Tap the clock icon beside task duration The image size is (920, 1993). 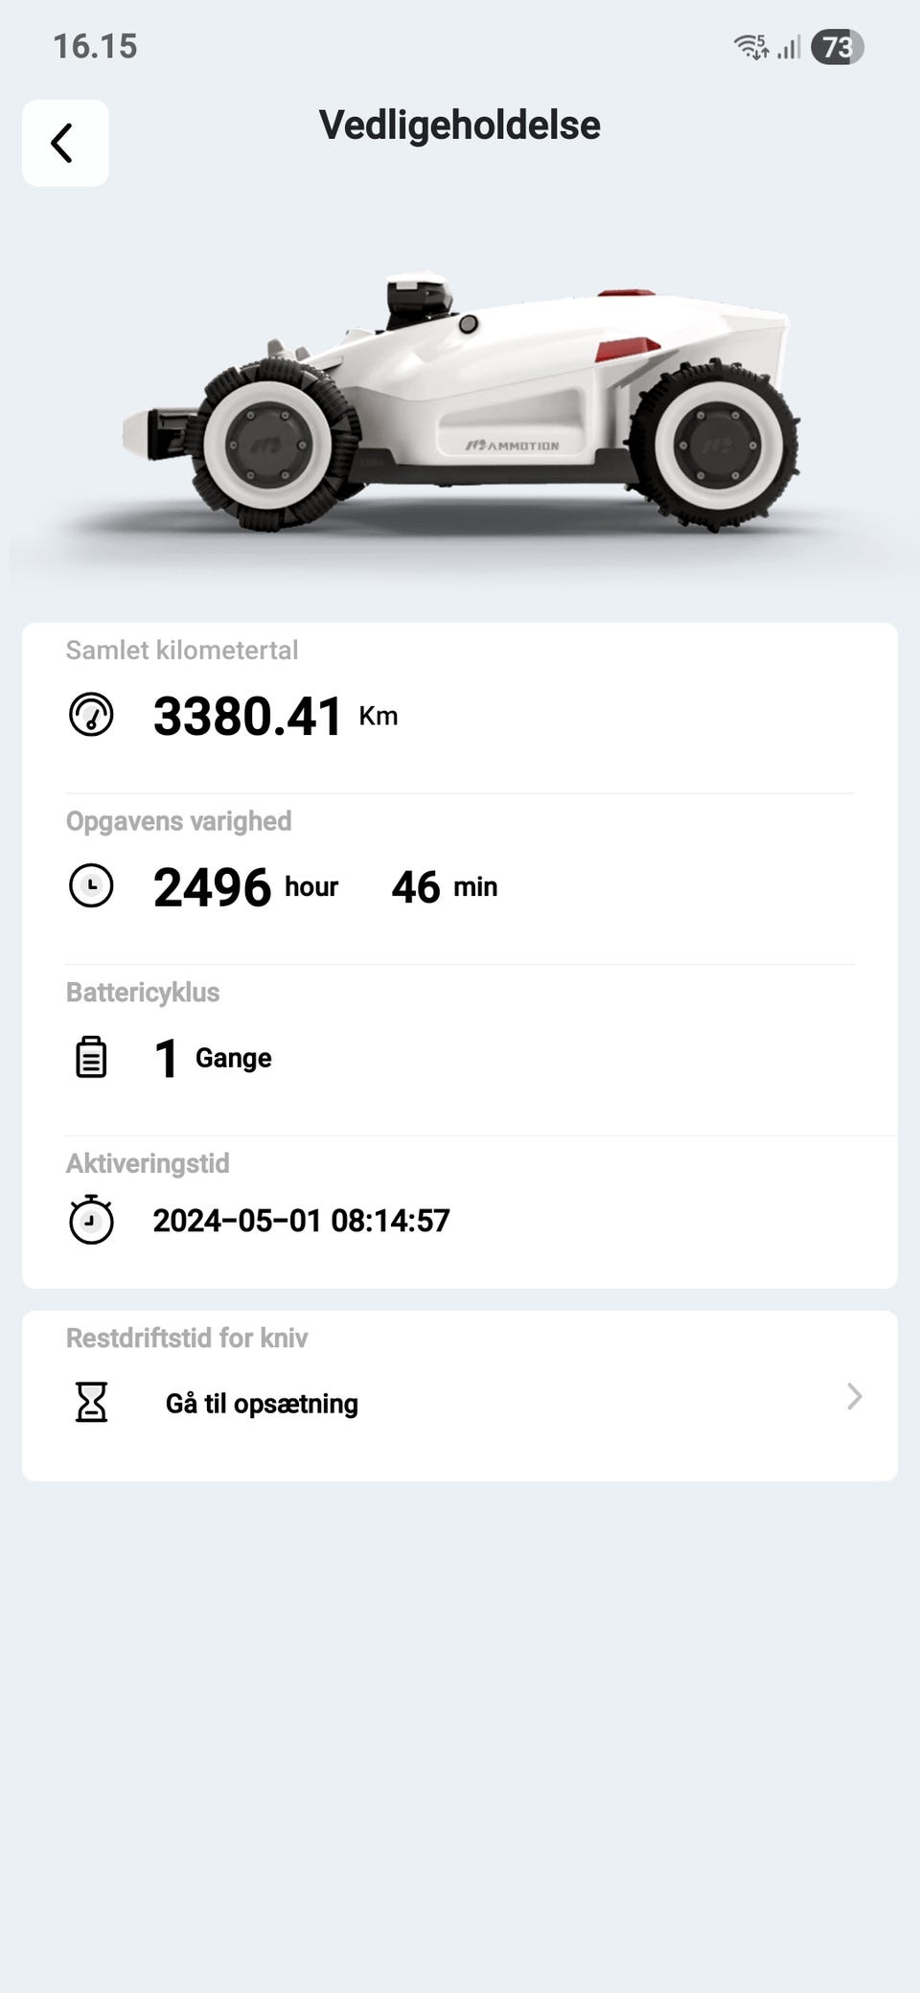[x=91, y=886]
